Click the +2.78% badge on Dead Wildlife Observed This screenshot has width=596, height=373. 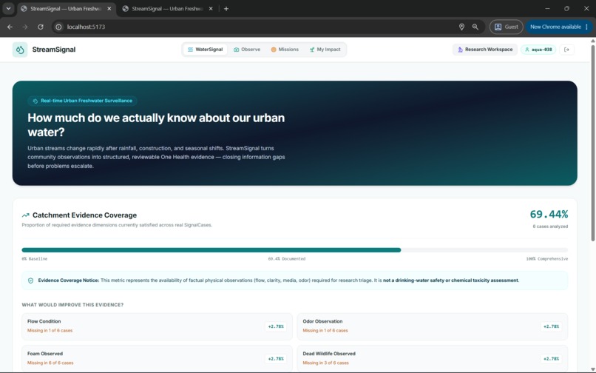(551, 359)
